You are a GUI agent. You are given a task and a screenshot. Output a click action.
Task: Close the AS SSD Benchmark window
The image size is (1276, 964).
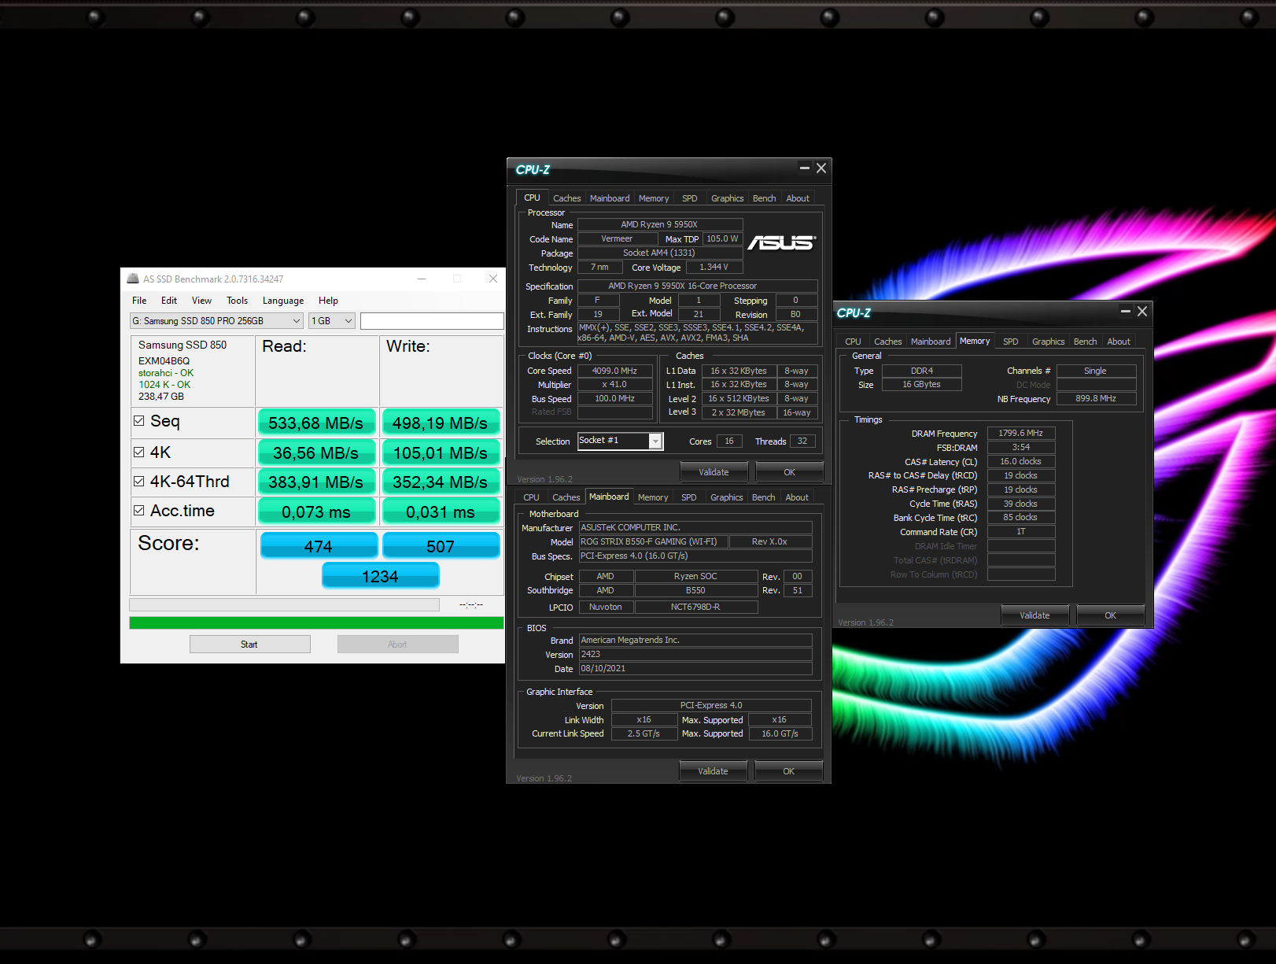(492, 279)
